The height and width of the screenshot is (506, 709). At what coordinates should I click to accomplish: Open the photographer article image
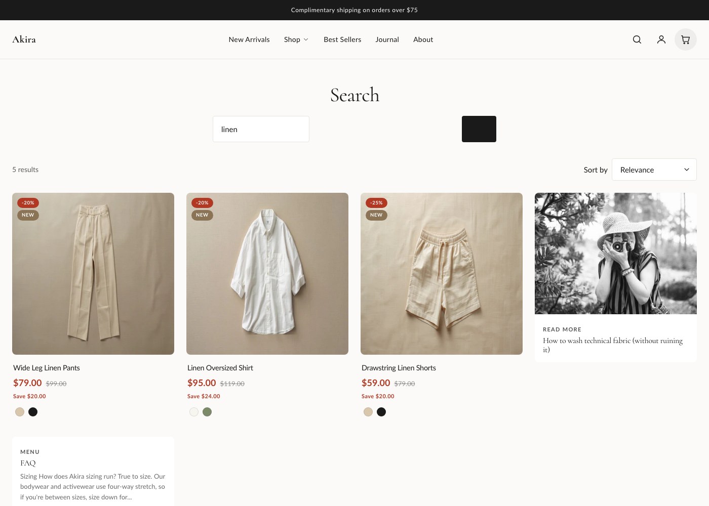[616, 254]
